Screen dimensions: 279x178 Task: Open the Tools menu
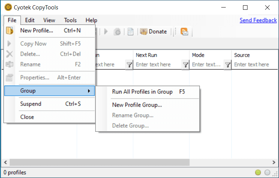[x=70, y=20]
